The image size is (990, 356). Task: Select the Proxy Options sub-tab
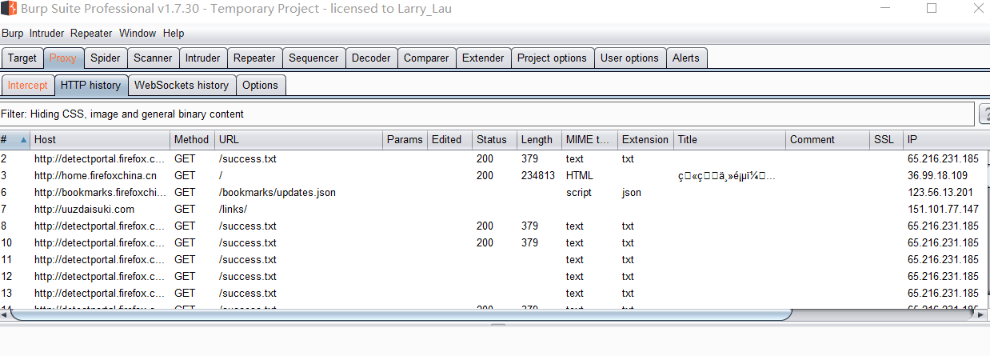coord(260,85)
